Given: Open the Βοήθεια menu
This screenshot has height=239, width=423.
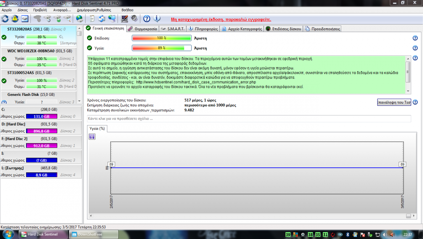Looking at the screenshot, I should [127, 10].
